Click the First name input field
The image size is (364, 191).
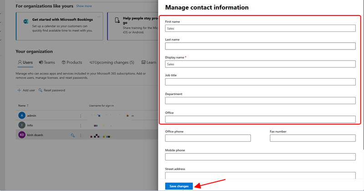pyautogui.click(x=260, y=28)
